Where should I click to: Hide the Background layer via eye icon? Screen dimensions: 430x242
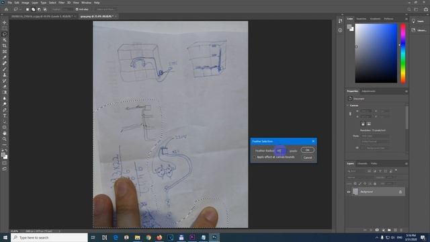tap(349, 192)
